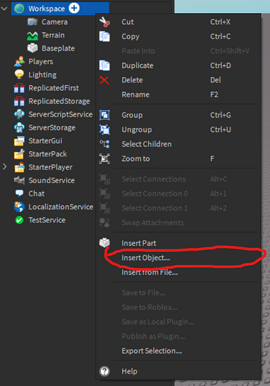270x386 pixels.
Task: Choose Insert Part menu entry
Action: pos(178,243)
